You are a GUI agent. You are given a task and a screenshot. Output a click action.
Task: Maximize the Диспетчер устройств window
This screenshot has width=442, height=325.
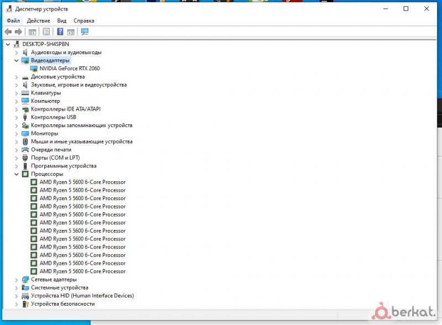(406, 9)
